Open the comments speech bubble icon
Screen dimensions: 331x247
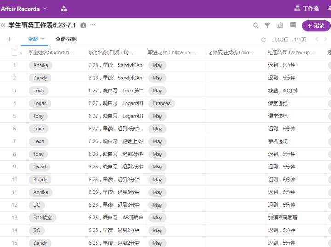(x=293, y=26)
